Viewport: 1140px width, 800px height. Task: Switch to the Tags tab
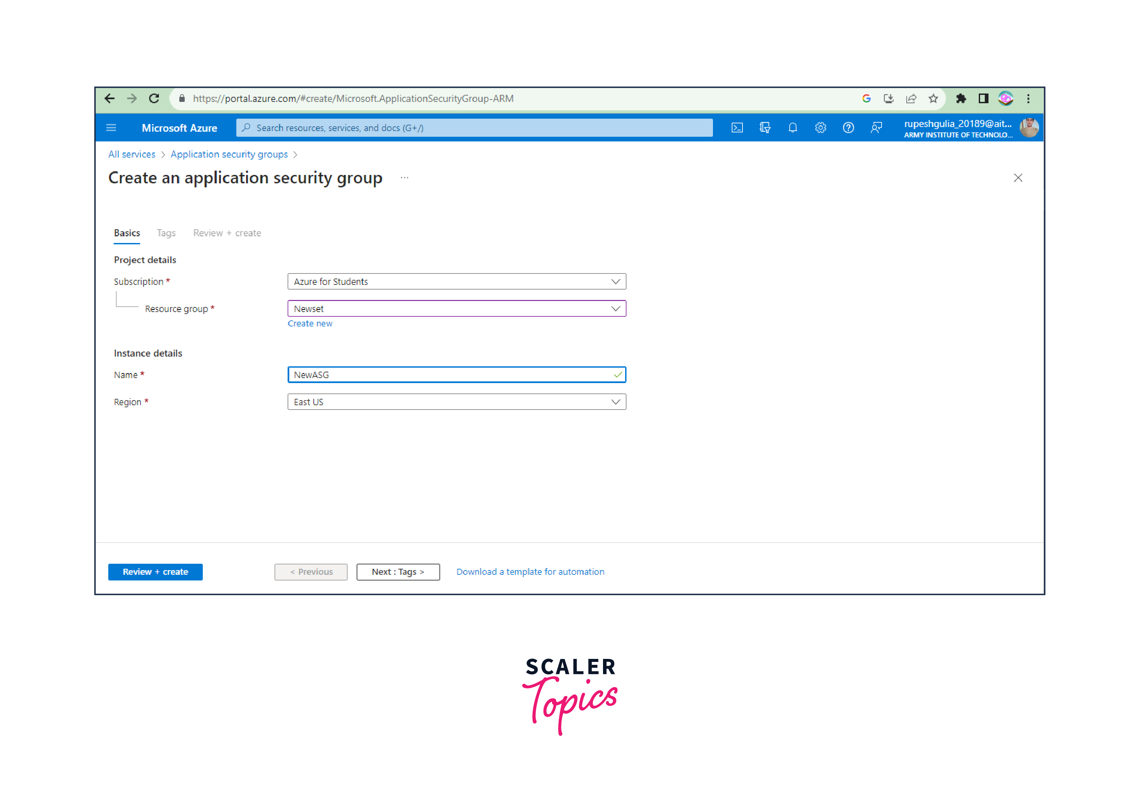click(x=166, y=233)
